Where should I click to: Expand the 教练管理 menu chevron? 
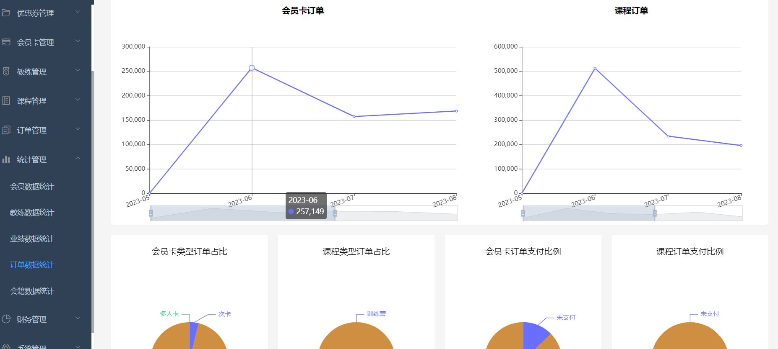[78, 70]
